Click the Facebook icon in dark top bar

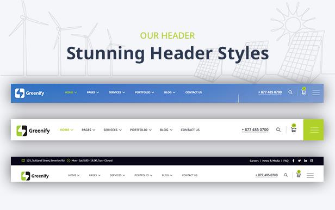pyautogui.click(x=293, y=160)
